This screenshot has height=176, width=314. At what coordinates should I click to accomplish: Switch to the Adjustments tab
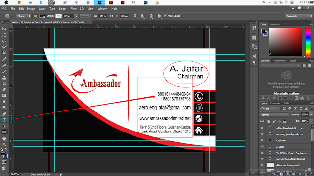(x=280, y=61)
